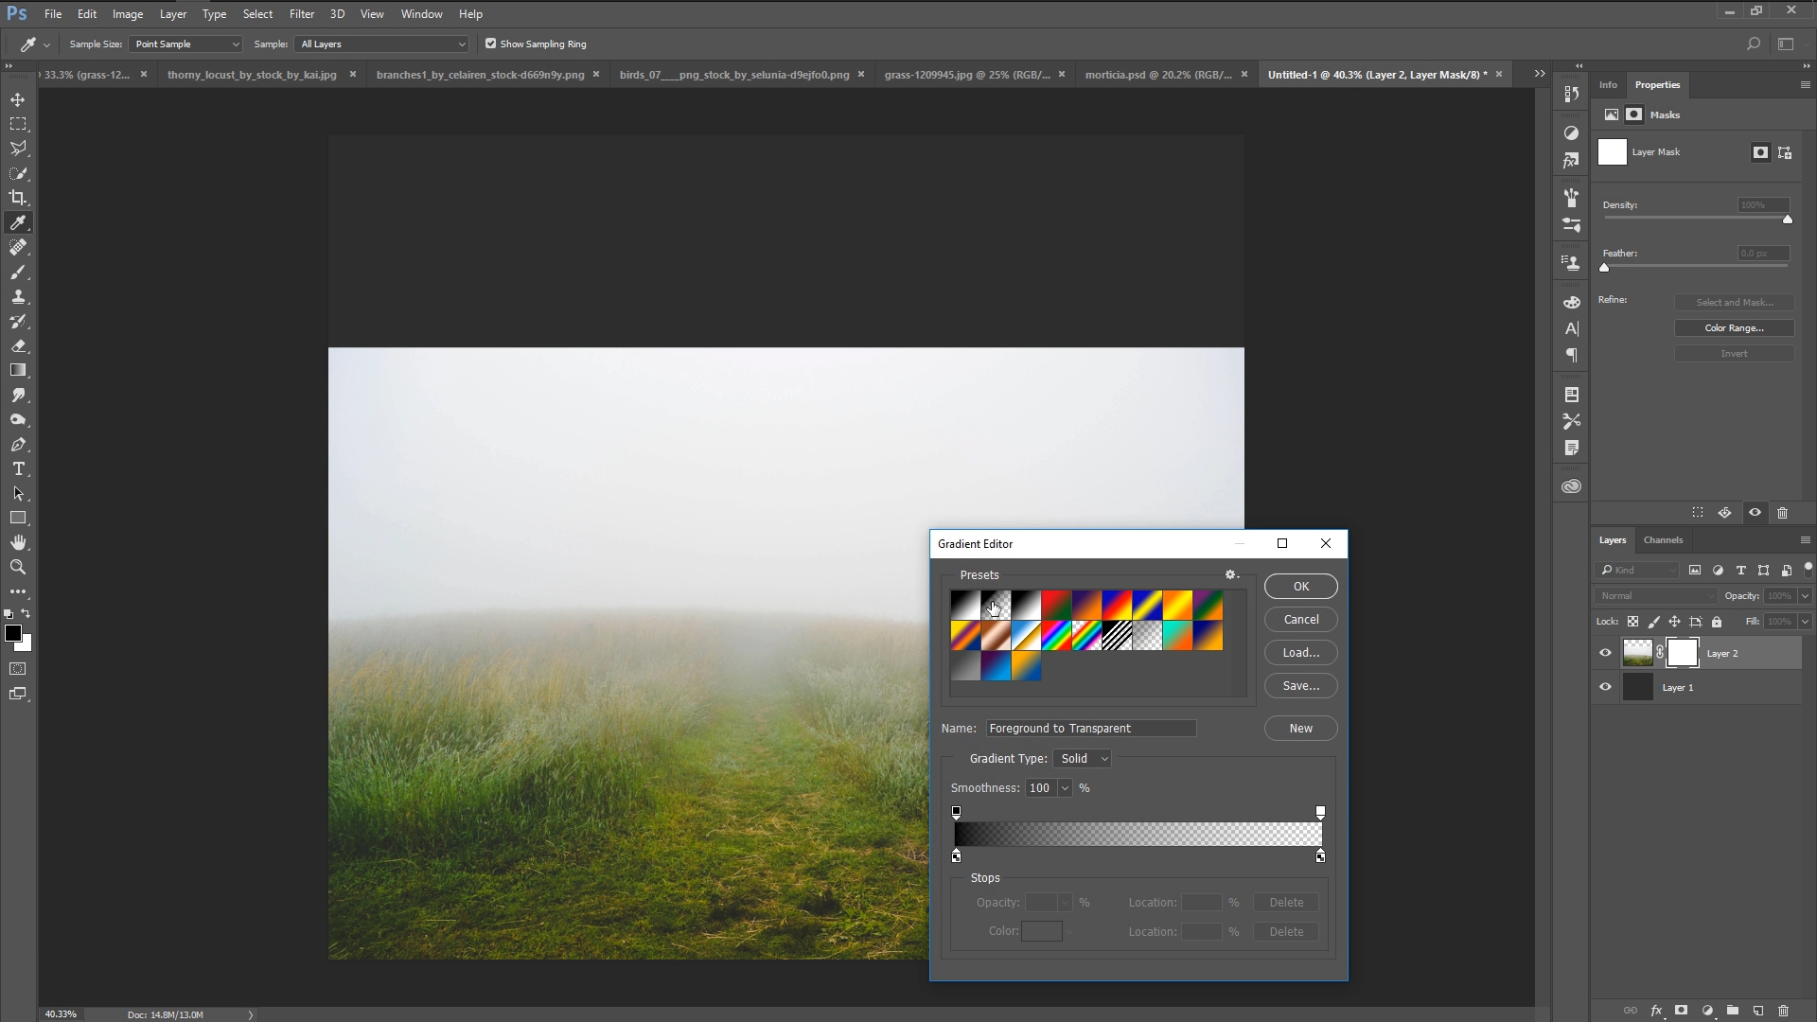
Task: Open Gradient Type Solid dropdown
Action: [x=1083, y=759]
